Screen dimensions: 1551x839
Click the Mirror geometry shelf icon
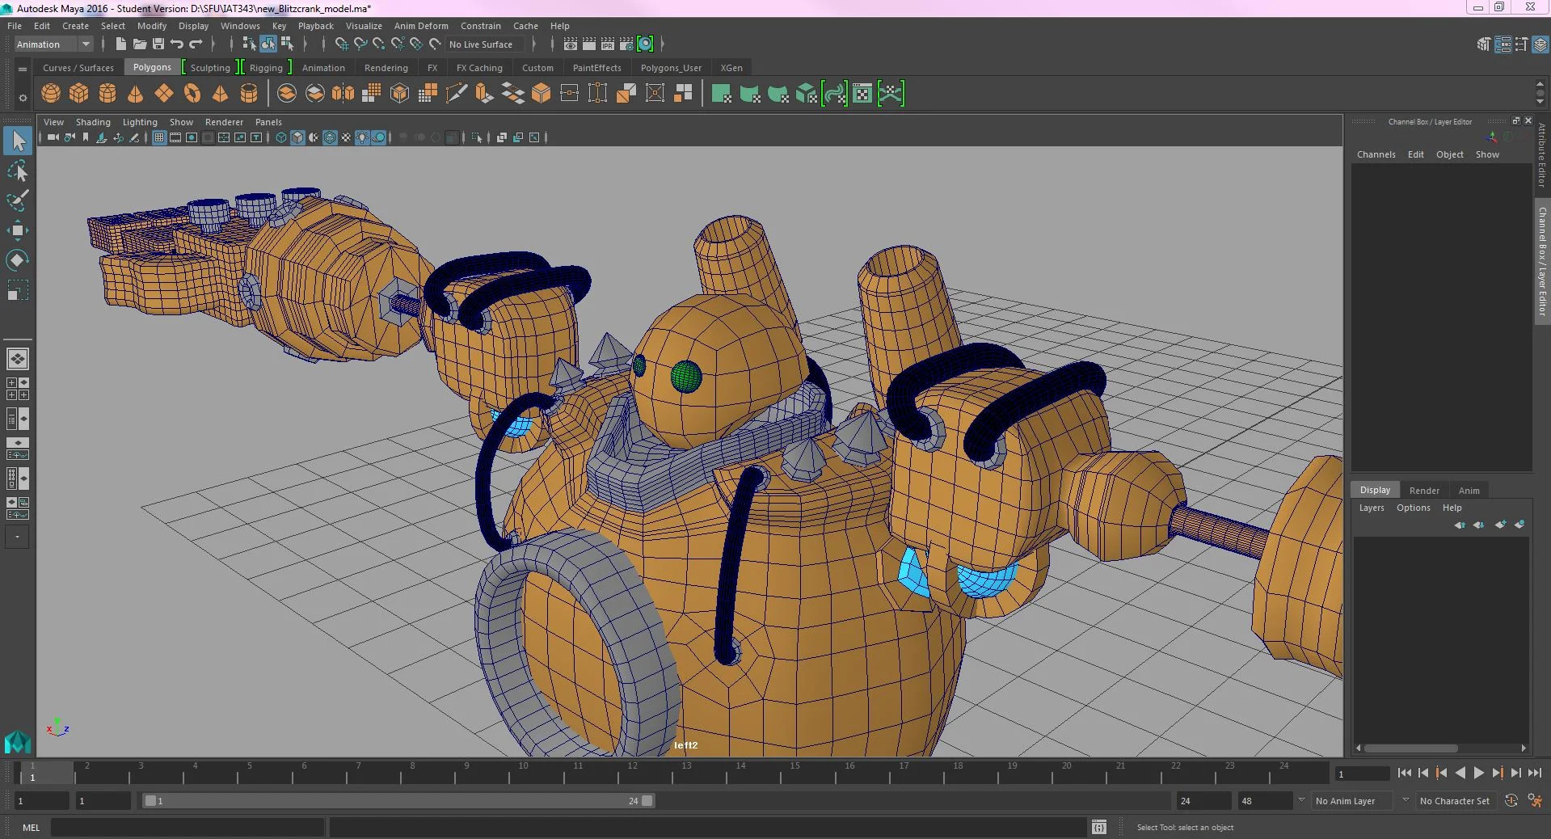click(343, 94)
